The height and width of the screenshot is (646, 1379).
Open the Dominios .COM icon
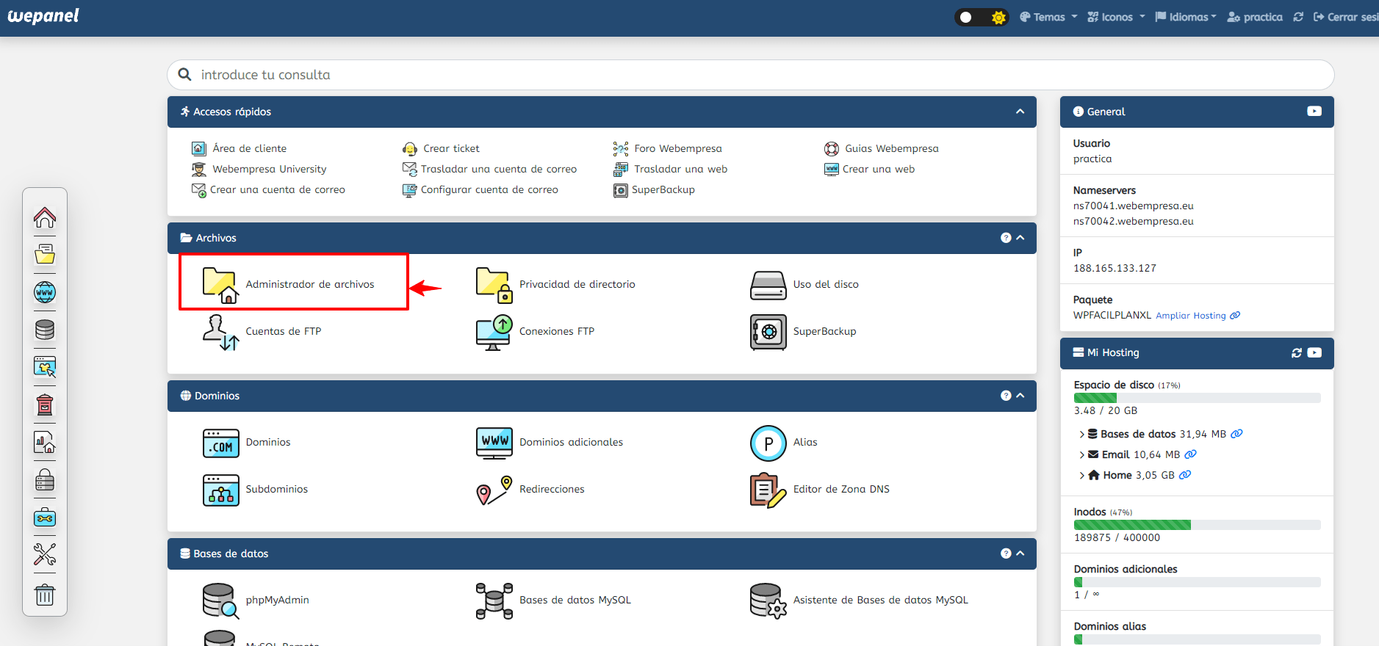tap(220, 443)
